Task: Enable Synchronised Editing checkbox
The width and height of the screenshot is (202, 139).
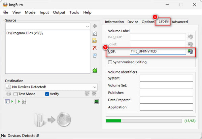Action: tap(110, 62)
